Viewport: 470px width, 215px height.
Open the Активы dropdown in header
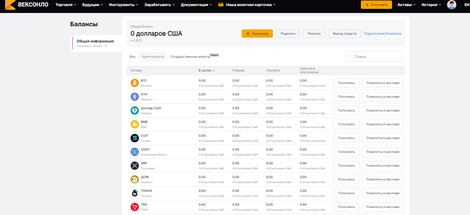click(x=406, y=5)
